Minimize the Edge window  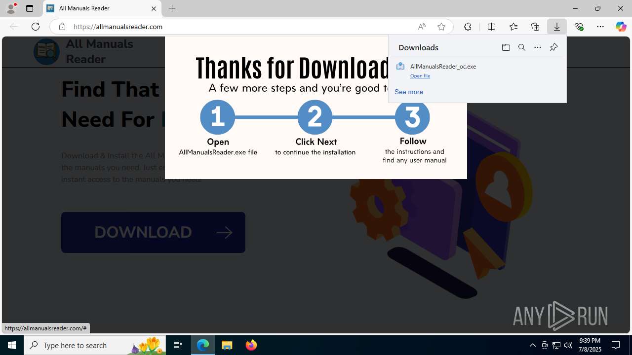575,8
